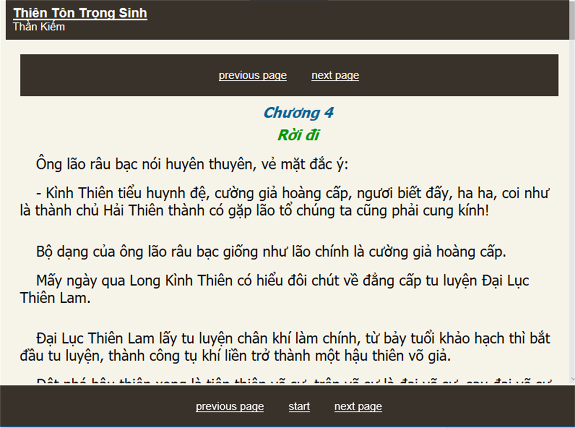Jump to start using the footer link
The width and height of the screenshot is (575, 428).
(x=299, y=406)
